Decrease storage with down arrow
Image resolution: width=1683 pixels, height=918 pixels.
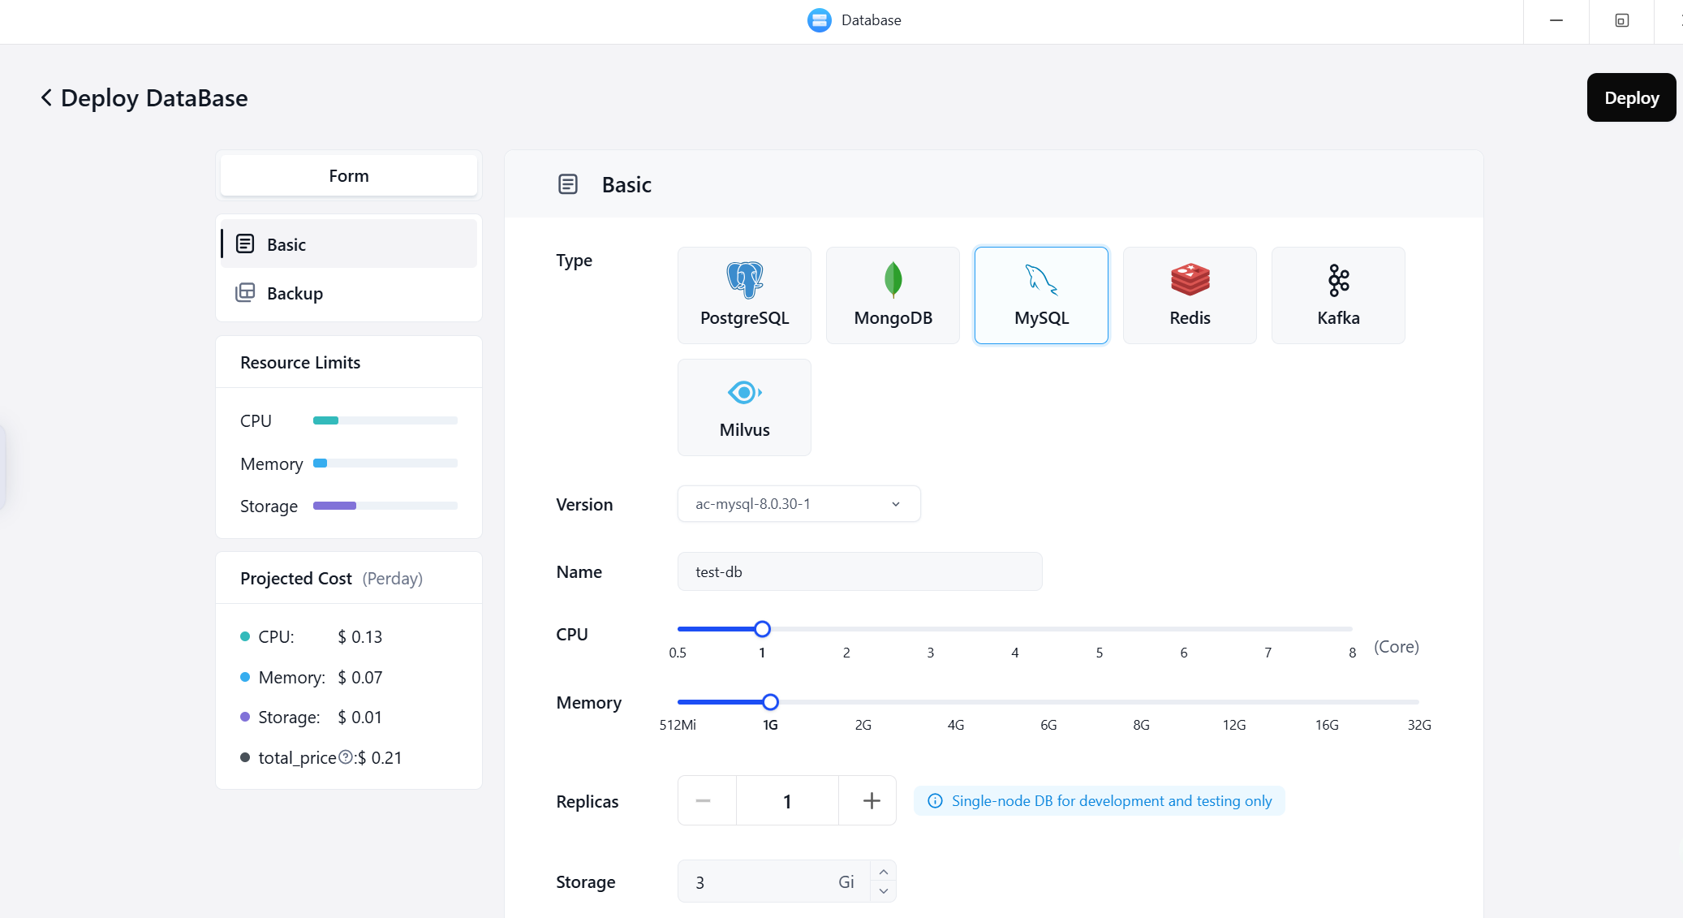[884, 891]
